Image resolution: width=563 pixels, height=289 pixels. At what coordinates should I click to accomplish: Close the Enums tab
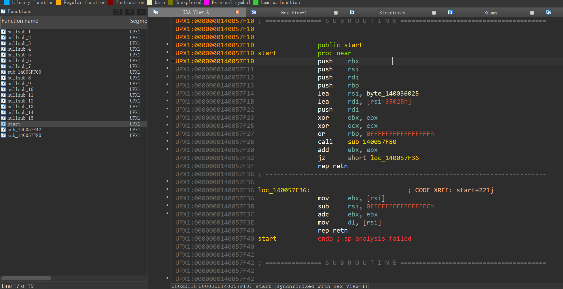coord(532,13)
